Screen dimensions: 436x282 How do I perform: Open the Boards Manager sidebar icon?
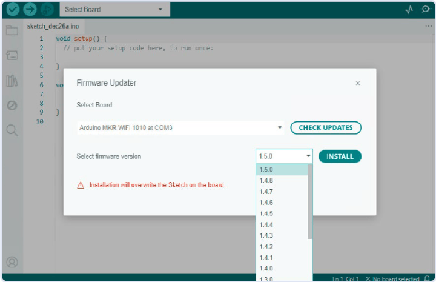coord(12,55)
